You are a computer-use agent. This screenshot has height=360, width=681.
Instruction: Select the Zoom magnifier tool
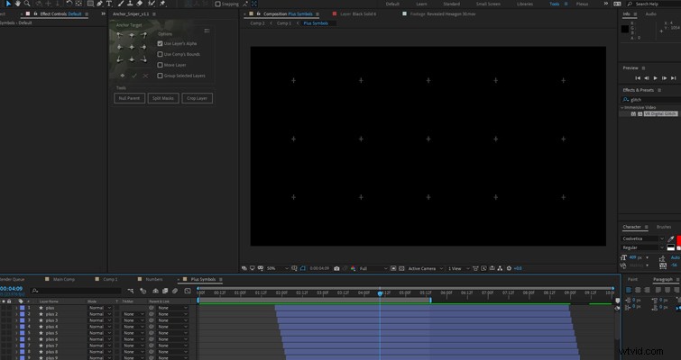27,4
